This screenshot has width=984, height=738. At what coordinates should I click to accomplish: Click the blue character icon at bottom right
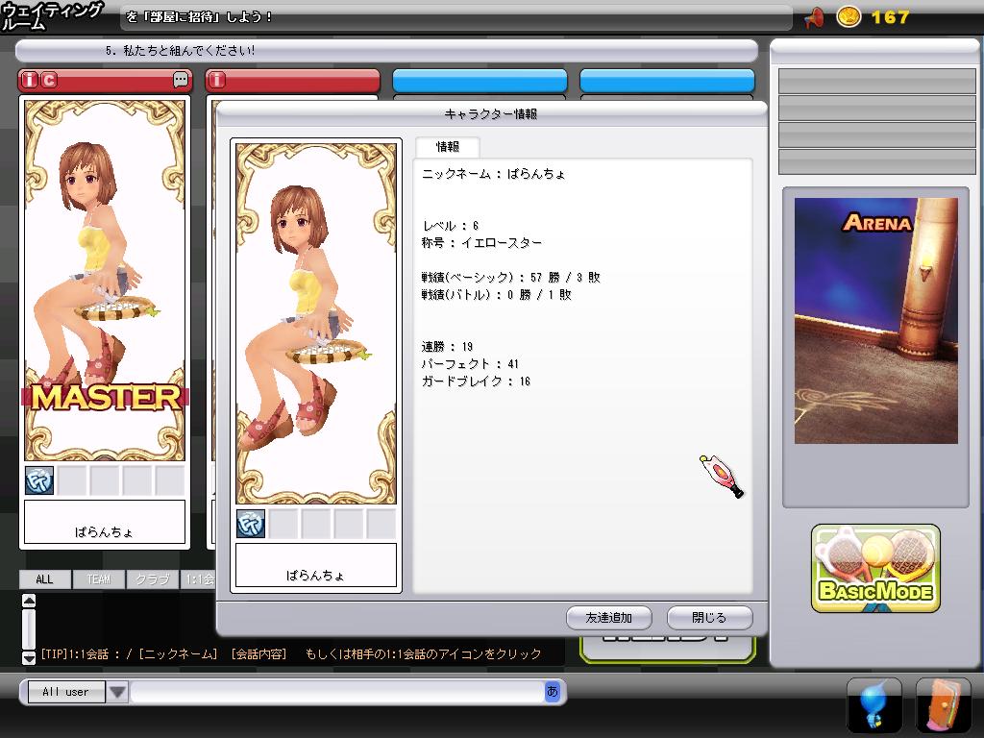[873, 706]
